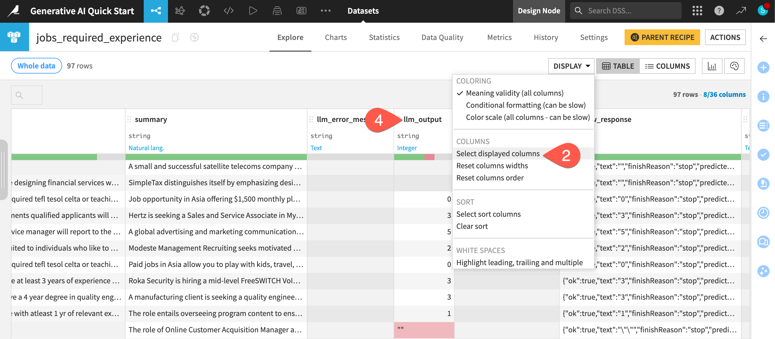Open the column chart analysis icon

pyautogui.click(x=712, y=66)
